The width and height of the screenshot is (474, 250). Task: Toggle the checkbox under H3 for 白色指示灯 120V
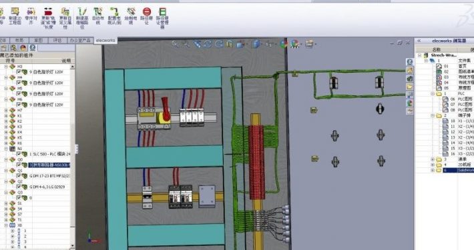(19, 72)
